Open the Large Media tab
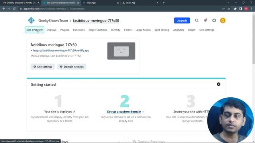Image resolution: width=255 pixels, height=143 pixels. coord(143,30)
